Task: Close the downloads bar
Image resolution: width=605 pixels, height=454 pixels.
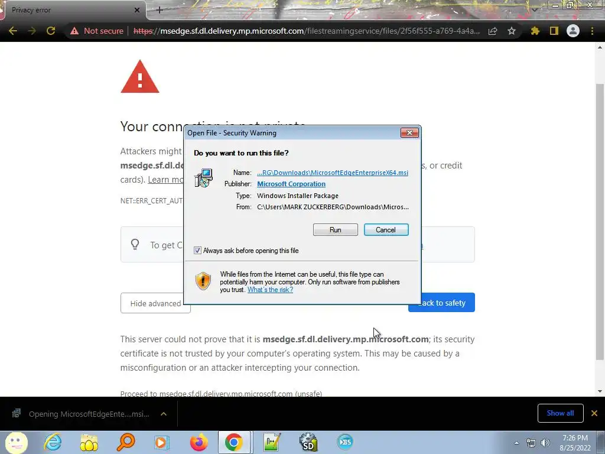Action: point(594,413)
